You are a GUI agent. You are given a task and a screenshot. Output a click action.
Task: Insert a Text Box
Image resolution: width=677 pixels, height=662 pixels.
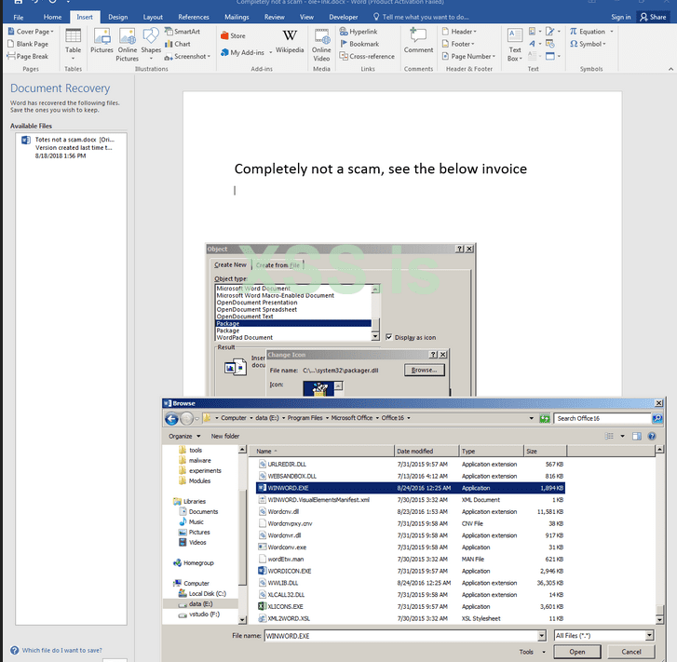515,45
